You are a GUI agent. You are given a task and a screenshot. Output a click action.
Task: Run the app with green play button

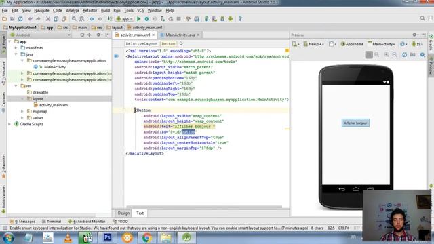pos(138,19)
